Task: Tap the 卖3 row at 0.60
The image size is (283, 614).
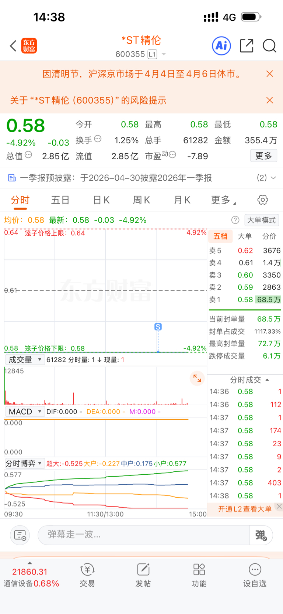Action: pyautogui.click(x=245, y=275)
